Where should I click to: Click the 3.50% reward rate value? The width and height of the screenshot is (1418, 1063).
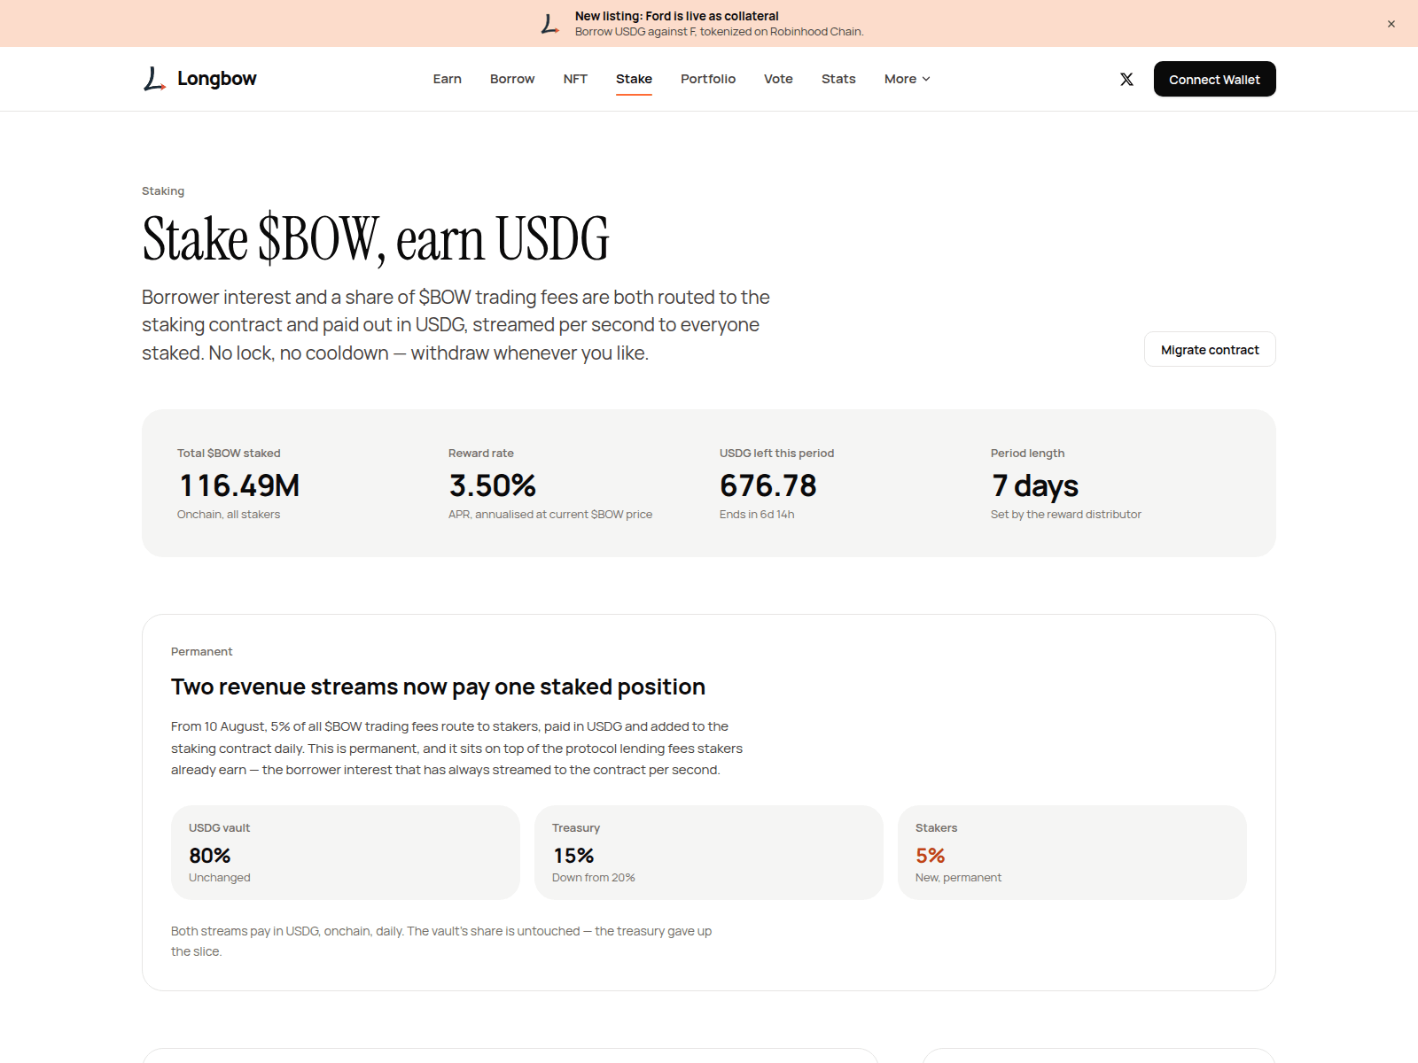[492, 485]
